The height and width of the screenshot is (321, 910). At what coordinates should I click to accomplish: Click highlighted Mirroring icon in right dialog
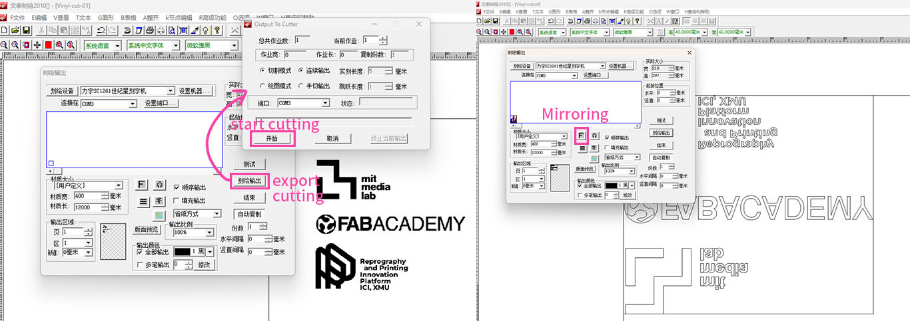click(x=581, y=135)
